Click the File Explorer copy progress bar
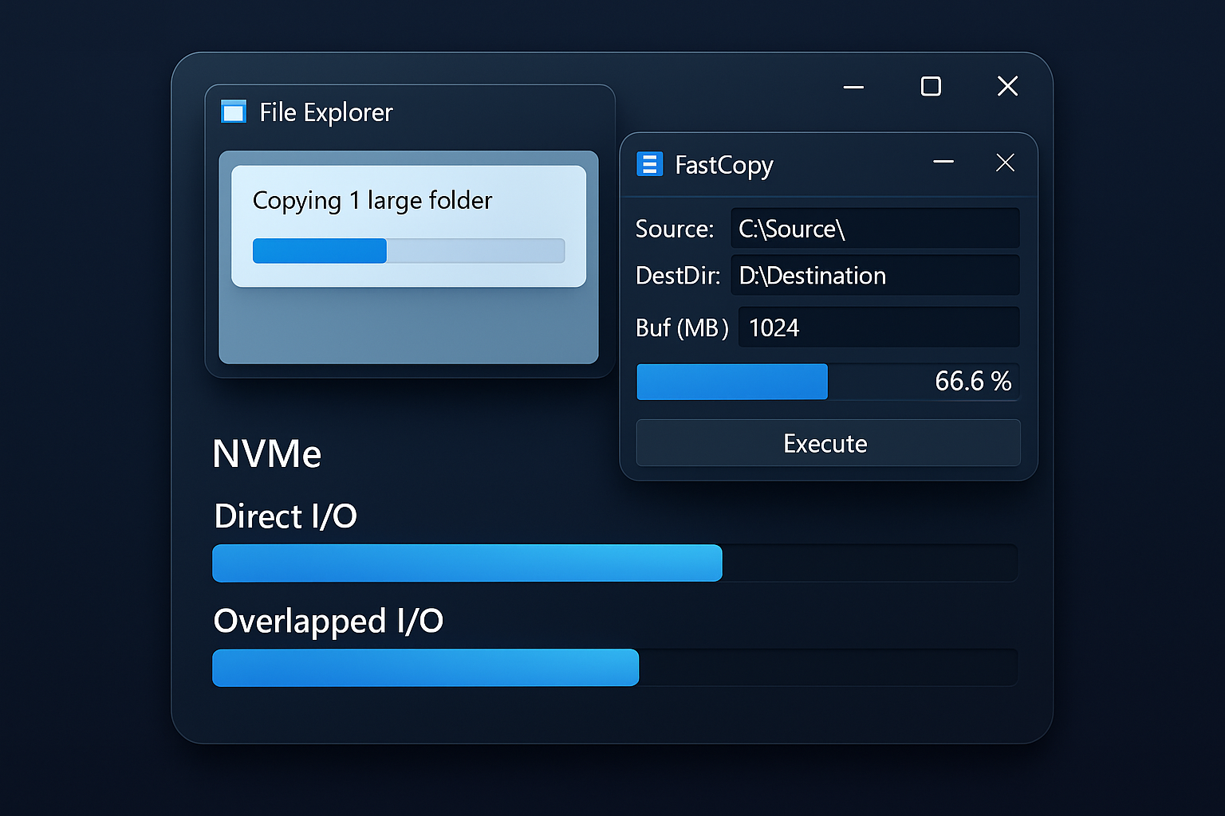 (x=408, y=250)
